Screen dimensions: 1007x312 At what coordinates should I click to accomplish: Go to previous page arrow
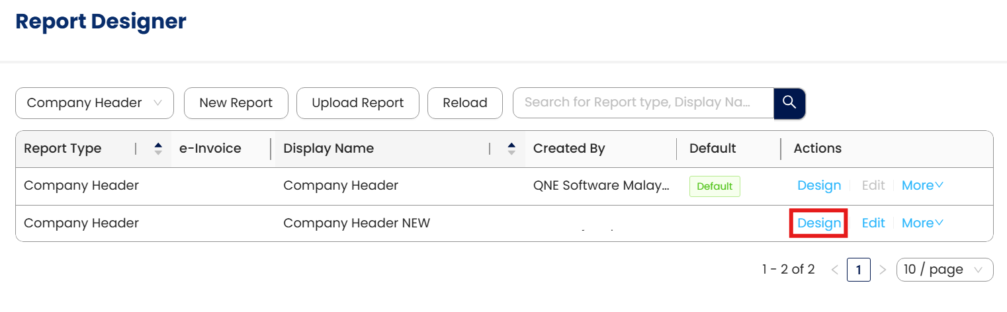click(x=834, y=270)
